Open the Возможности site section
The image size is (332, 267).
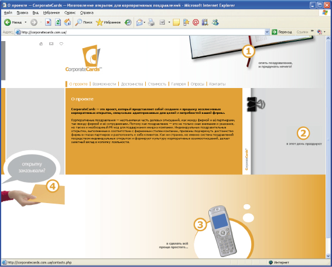pyautogui.click(x=104, y=84)
